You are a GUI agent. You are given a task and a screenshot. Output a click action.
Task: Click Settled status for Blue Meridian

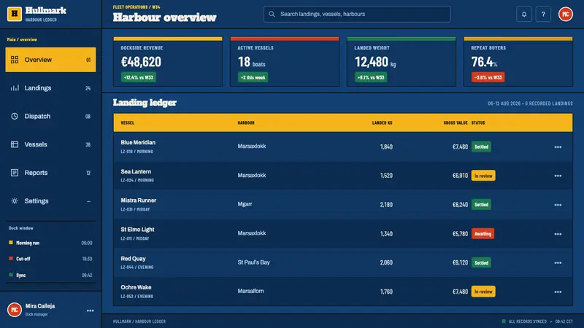[481, 147]
